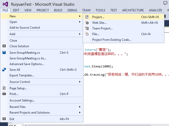Open the DEBUG menu
Image resolution: width=169 pixels, height=126 pixels.
tap(72, 10)
